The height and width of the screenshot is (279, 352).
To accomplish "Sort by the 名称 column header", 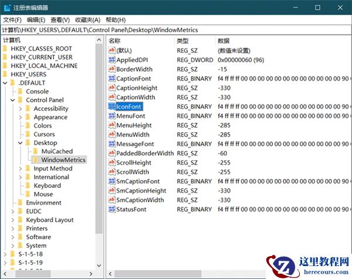I will [x=140, y=41].
